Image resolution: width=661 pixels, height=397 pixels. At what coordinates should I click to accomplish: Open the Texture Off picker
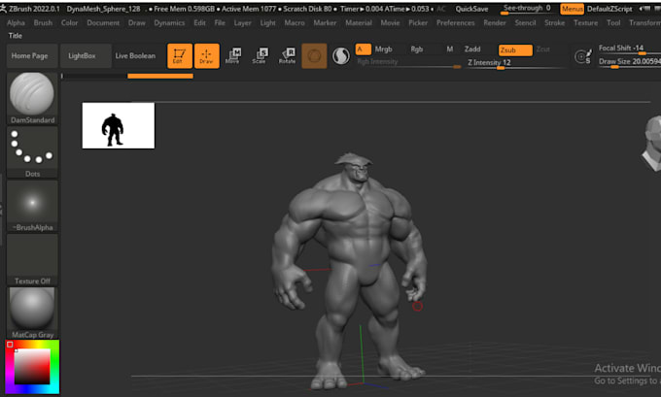pos(32,259)
